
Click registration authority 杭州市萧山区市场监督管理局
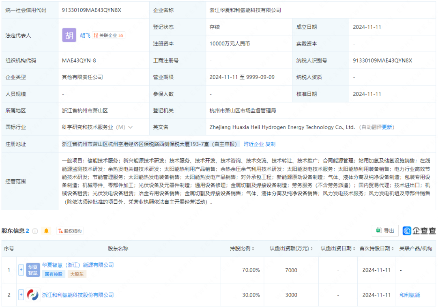click(243, 111)
